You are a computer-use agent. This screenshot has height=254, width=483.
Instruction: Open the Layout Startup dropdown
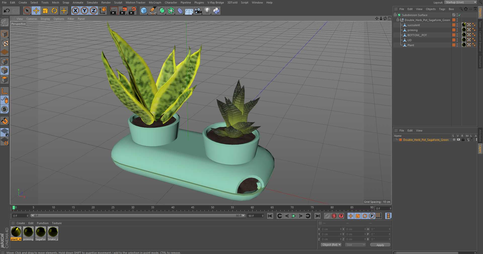461,2
